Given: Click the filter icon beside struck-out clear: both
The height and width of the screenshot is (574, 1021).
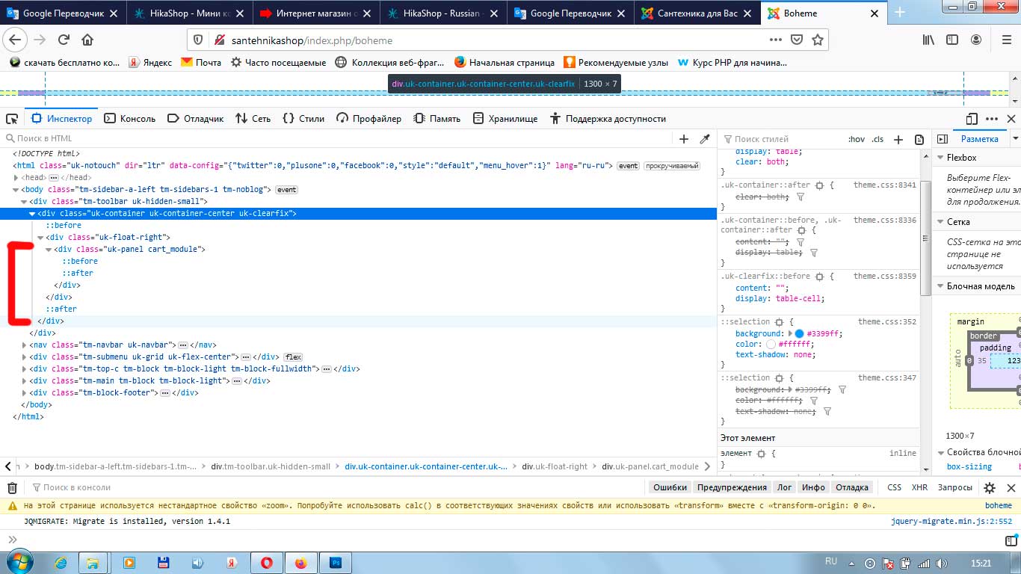Looking at the screenshot, I should coord(801,197).
